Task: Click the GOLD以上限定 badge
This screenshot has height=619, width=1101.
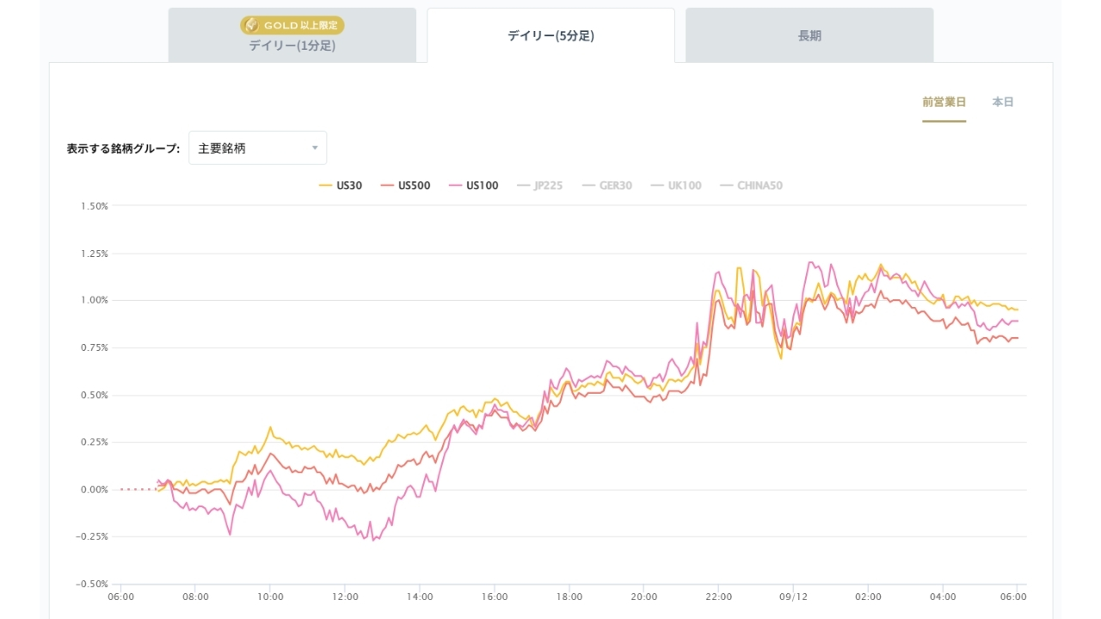Action: click(292, 26)
